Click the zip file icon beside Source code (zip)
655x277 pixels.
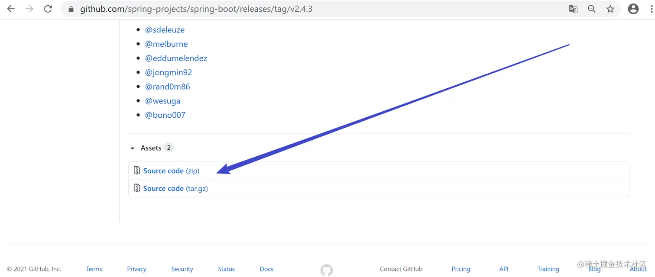(x=137, y=171)
